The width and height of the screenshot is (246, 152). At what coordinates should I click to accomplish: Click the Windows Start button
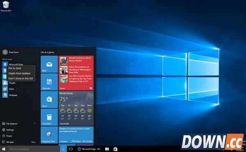tap(4, 149)
